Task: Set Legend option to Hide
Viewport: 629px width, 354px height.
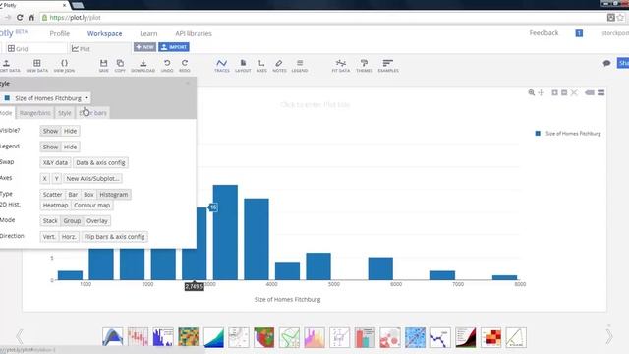Action: pyautogui.click(x=70, y=147)
